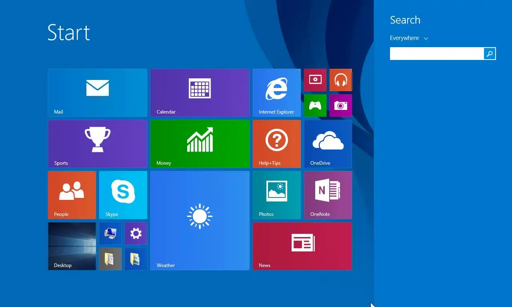Open the Pictures folder tile
The height and width of the screenshot is (307, 512).
(x=136, y=259)
